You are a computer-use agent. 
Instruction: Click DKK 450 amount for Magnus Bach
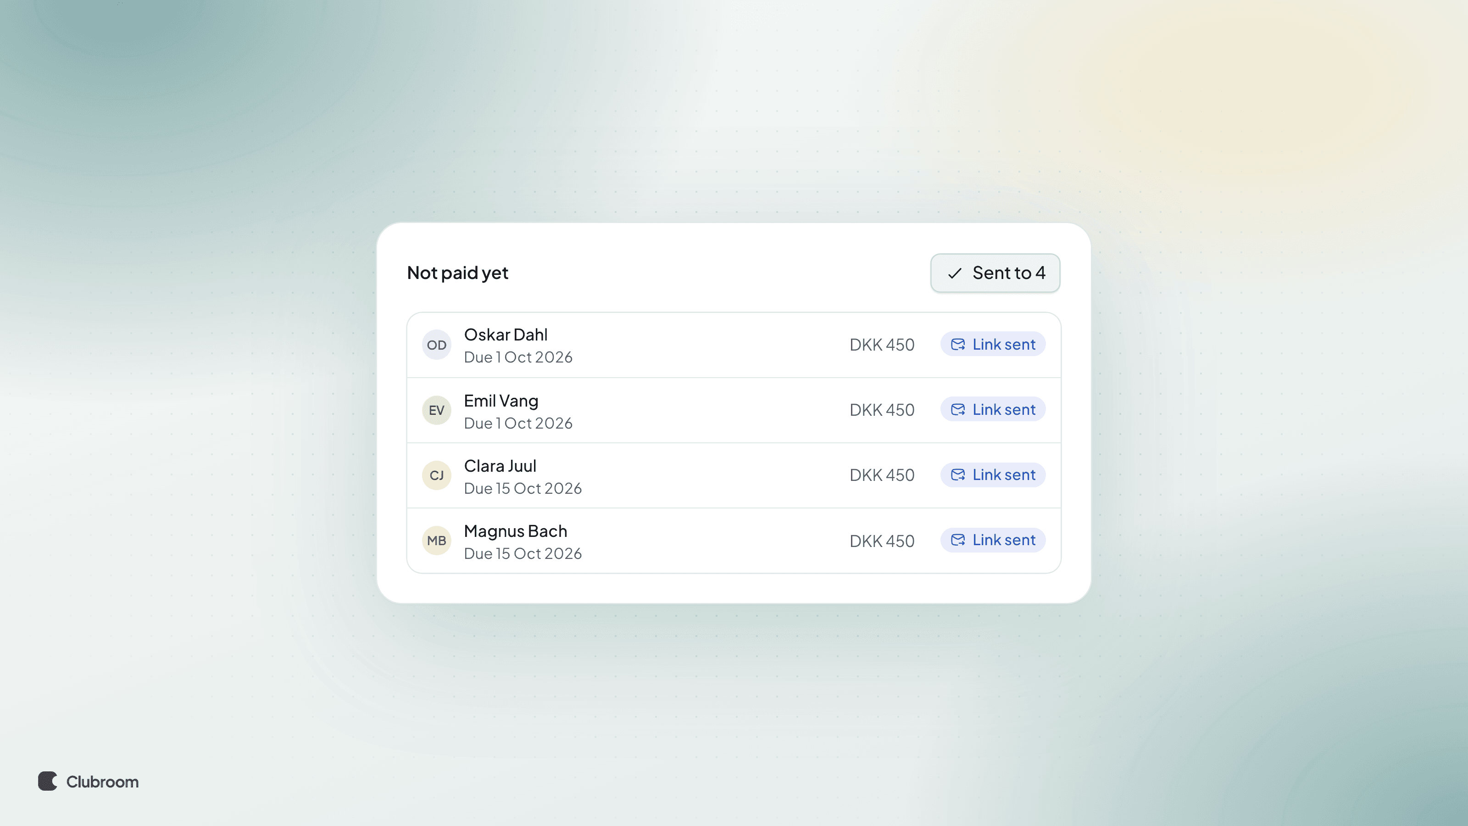click(882, 541)
